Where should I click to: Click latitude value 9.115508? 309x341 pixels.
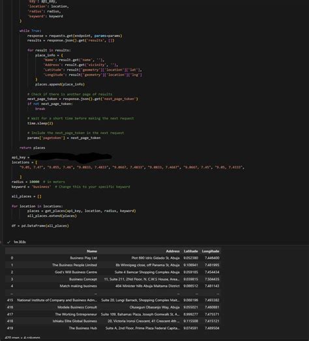pyautogui.click(x=190, y=321)
